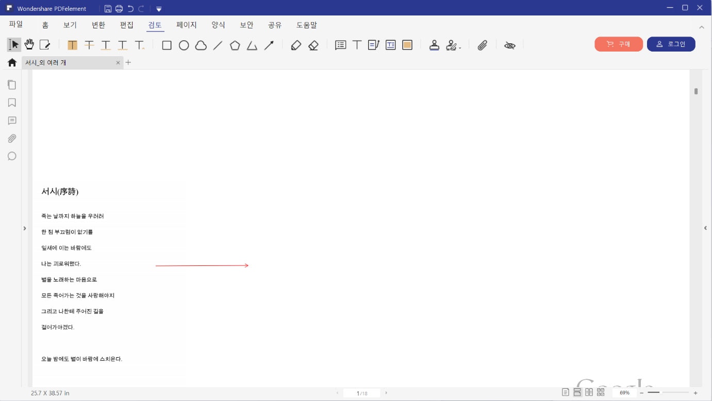Draw with the Oval shape tool

point(184,45)
